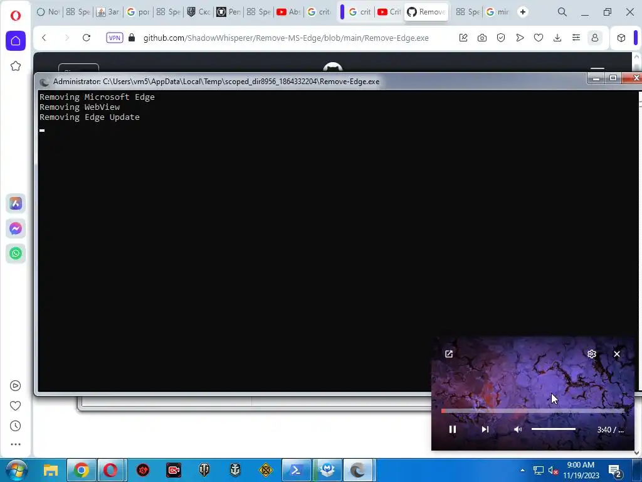Open Opera from the taskbar
Screen dimensions: 642x482
click(x=110, y=470)
